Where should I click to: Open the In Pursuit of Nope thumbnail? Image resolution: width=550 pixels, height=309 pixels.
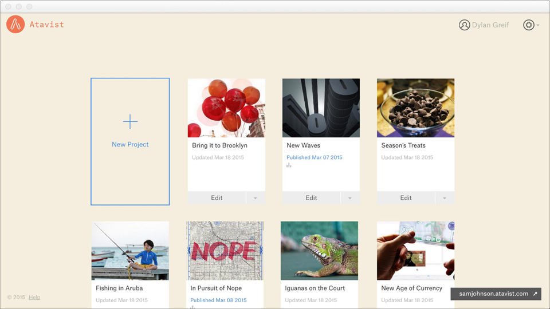coord(225,251)
